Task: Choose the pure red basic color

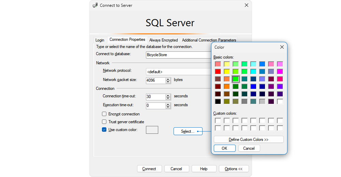Action: click(x=218, y=71)
